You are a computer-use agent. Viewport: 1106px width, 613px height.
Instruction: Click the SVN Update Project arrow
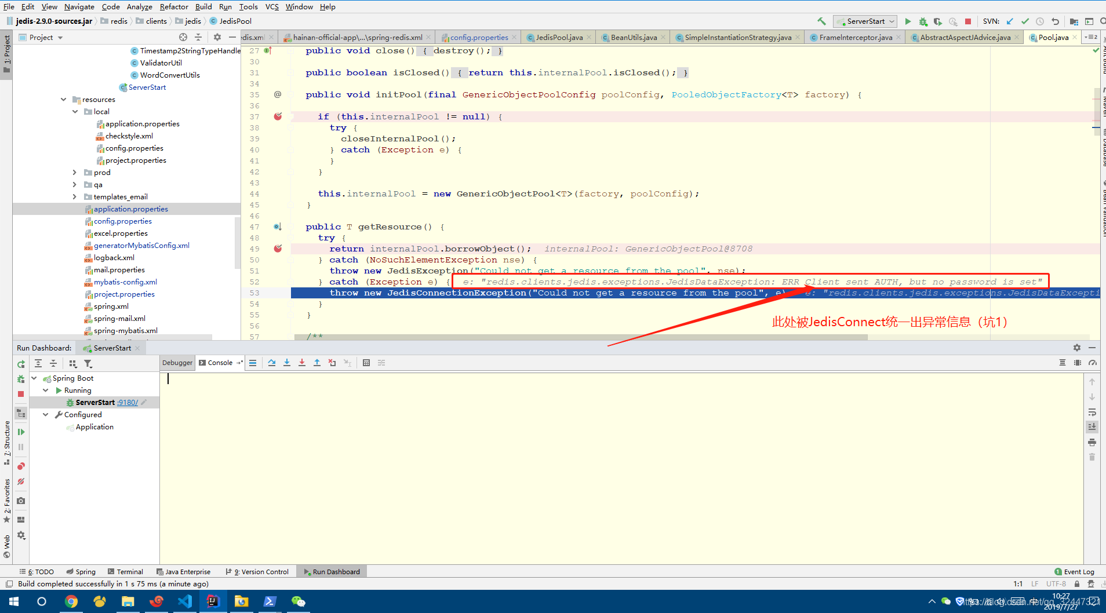click(1010, 21)
